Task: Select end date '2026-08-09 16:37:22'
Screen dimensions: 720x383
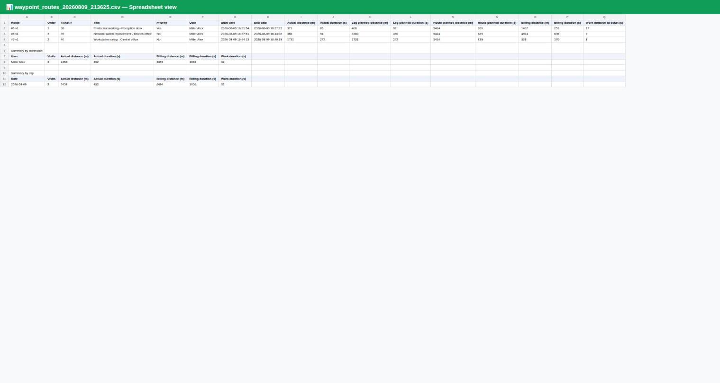Action: [x=268, y=28]
